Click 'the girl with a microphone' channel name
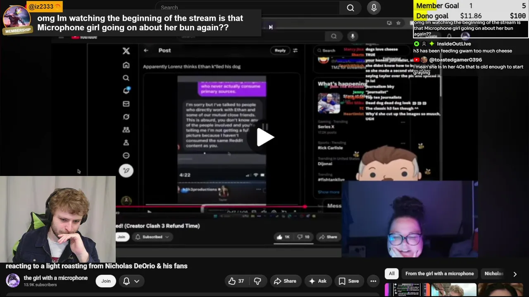Image resolution: width=529 pixels, height=297 pixels. point(56,278)
